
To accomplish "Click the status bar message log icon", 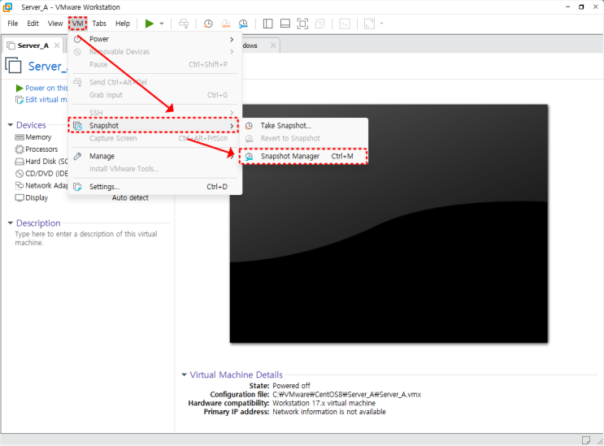I will 586,440.
